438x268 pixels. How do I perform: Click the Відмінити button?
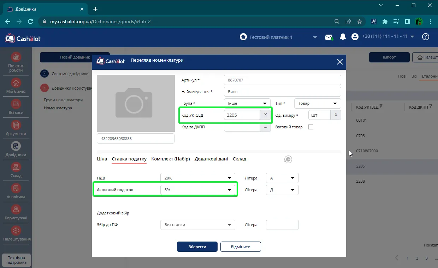coord(241,247)
